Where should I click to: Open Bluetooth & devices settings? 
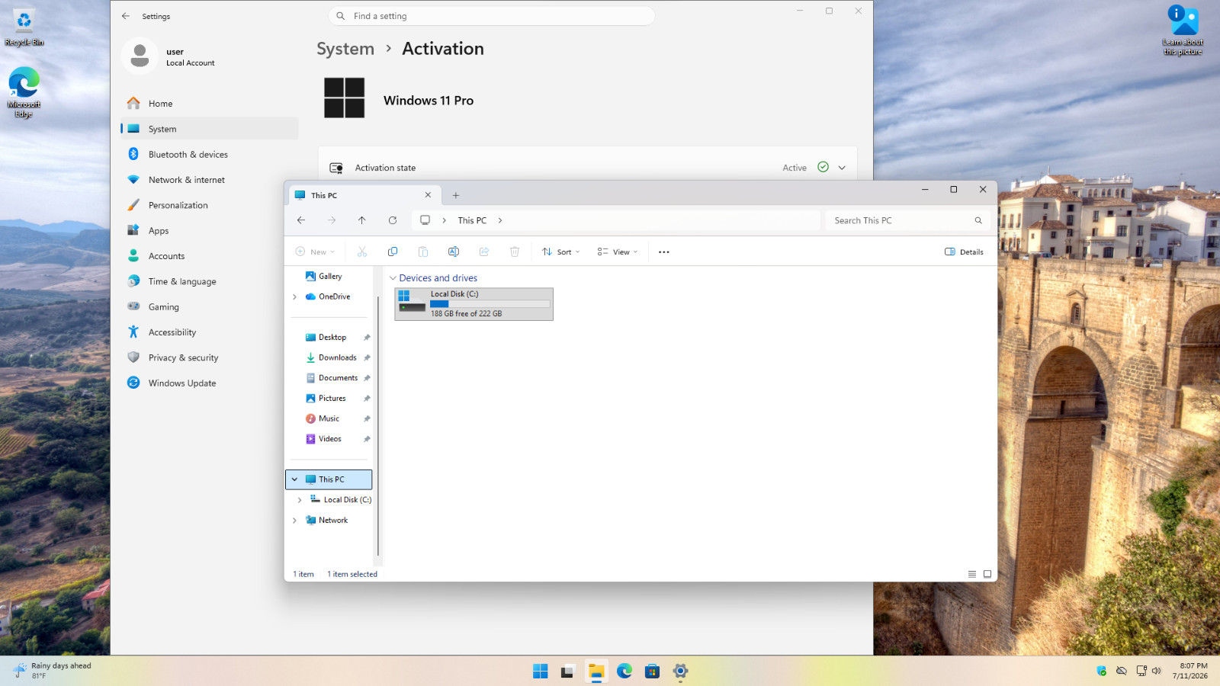209,154
